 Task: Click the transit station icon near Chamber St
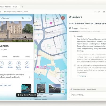click(39, 35)
